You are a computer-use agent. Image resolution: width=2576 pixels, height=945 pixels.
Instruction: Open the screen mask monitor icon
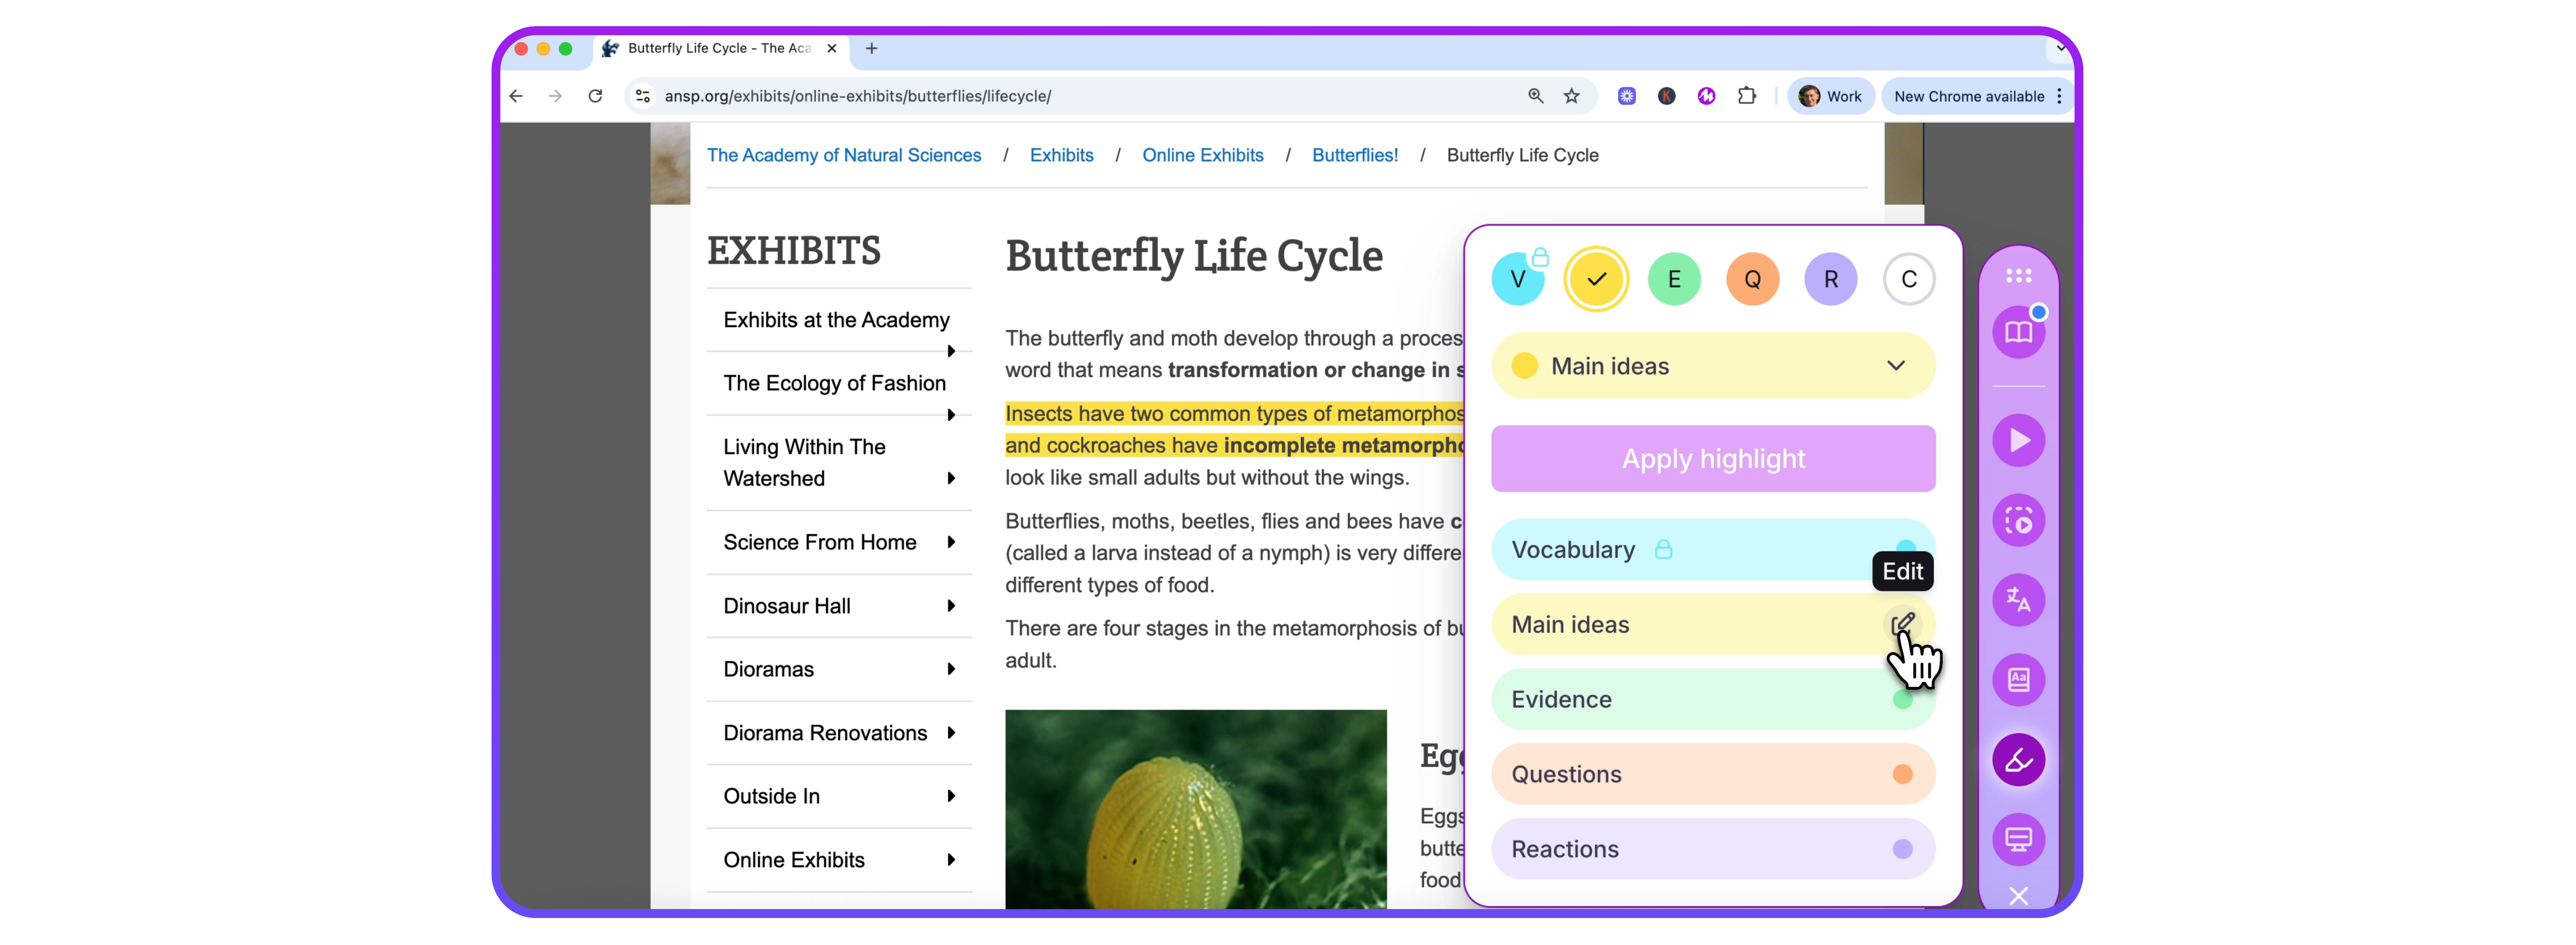coord(2018,840)
